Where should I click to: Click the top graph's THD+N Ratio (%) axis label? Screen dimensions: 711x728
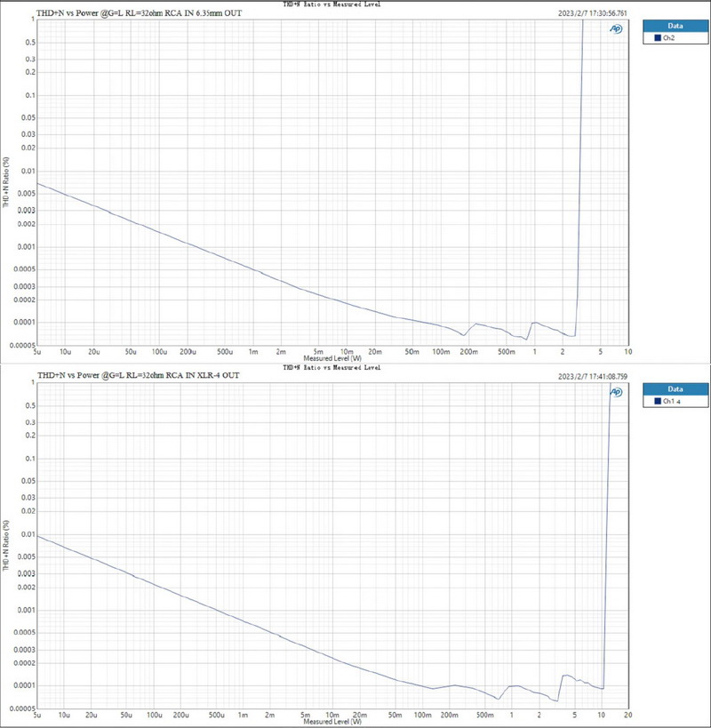pyautogui.click(x=6, y=183)
